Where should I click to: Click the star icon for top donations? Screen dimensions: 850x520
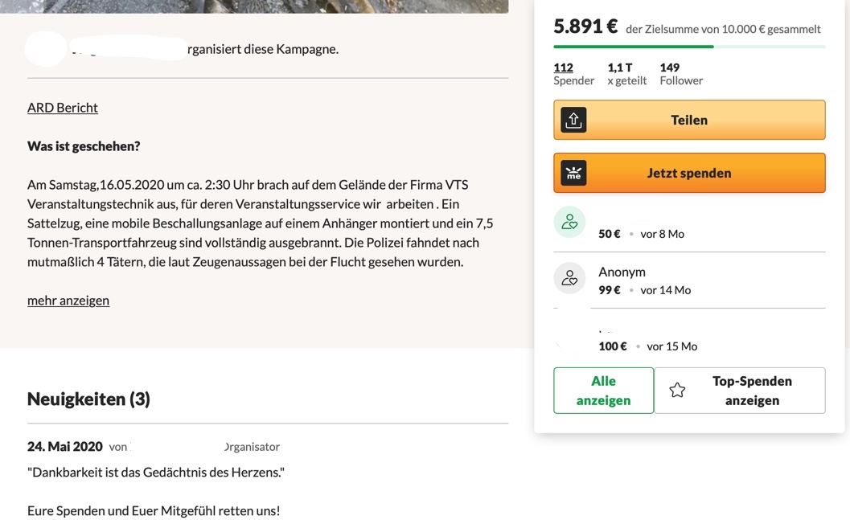click(677, 391)
